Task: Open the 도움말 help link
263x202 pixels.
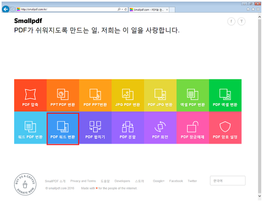Action: [105, 181]
